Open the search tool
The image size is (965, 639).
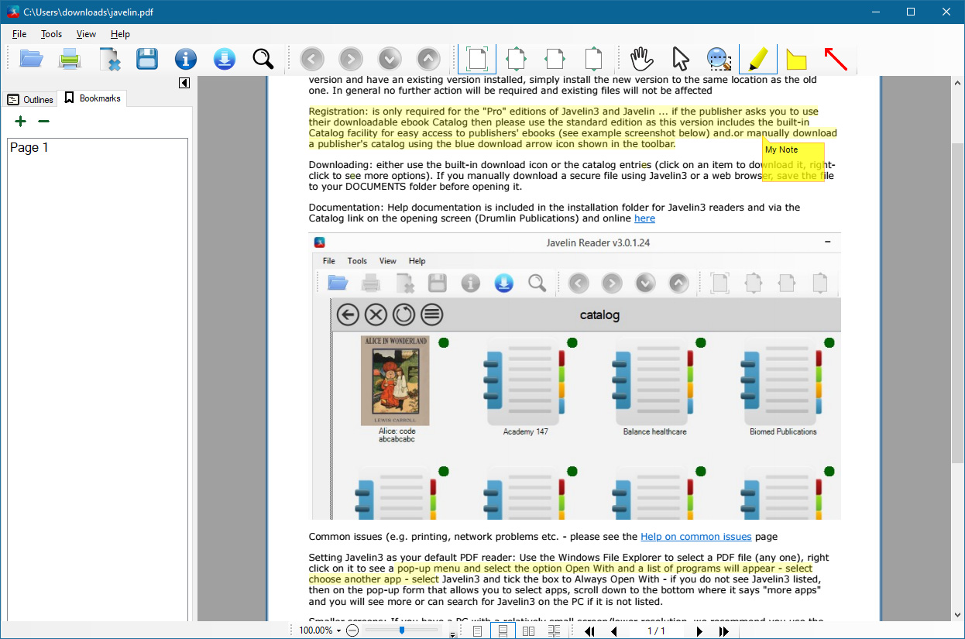[x=263, y=58]
